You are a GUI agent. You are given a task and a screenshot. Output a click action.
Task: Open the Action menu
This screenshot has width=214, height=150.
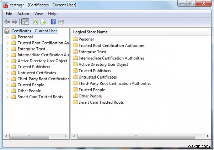23,14
